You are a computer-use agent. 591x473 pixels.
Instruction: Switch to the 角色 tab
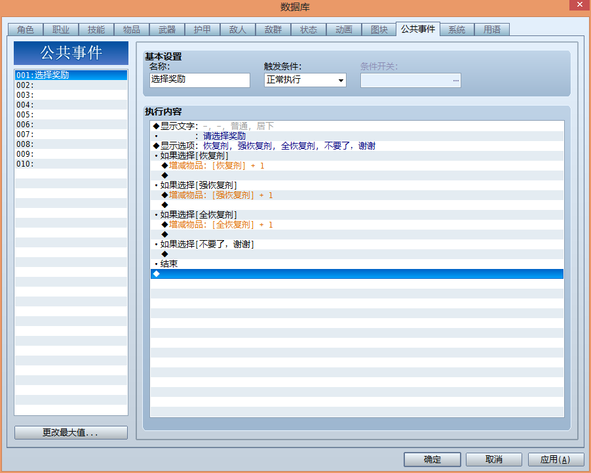26,30
